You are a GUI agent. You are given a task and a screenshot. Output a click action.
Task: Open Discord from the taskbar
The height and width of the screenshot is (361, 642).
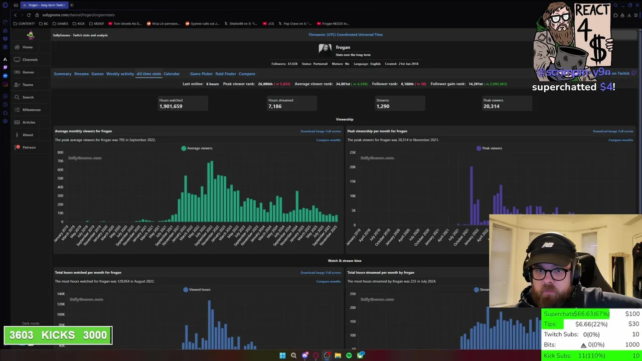304,355
